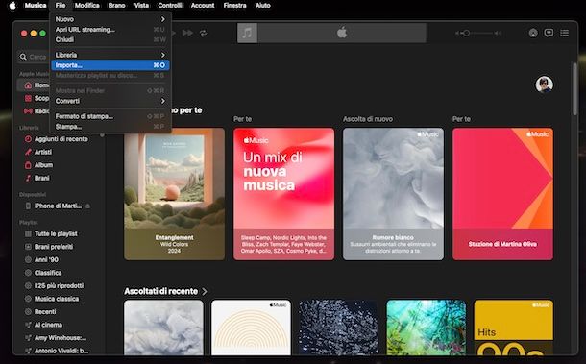Skip to next track button
Viewport: 586px width, 364px height.
pos(187,33)
